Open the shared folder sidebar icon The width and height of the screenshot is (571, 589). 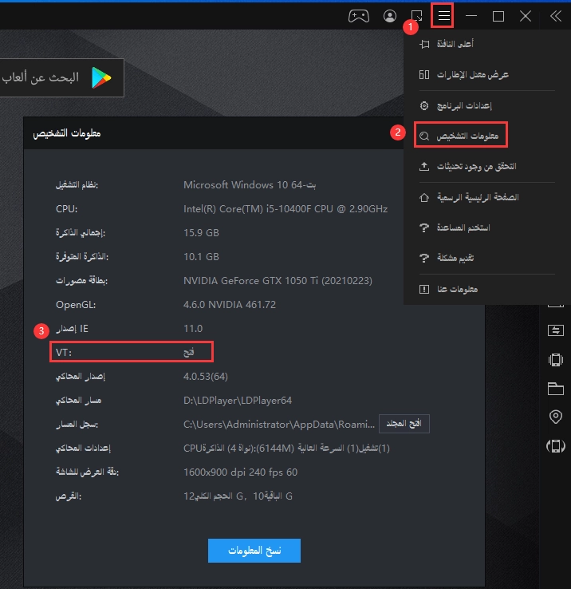pos(556,389)
